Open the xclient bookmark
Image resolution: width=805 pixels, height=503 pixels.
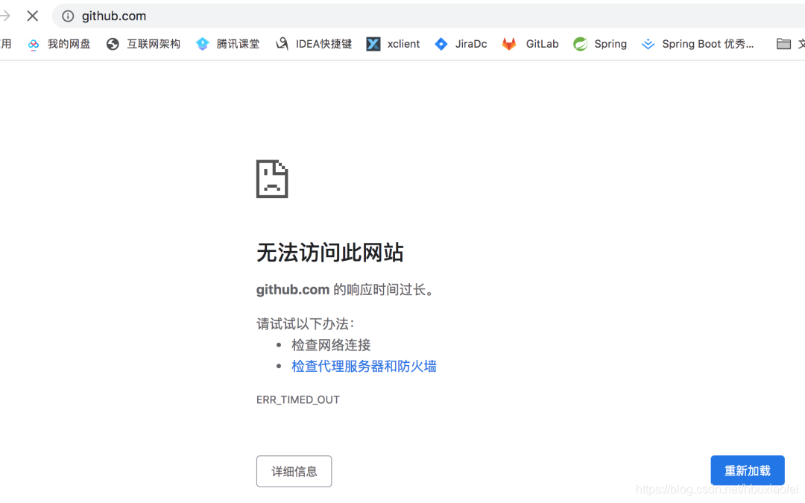point(393,44)
